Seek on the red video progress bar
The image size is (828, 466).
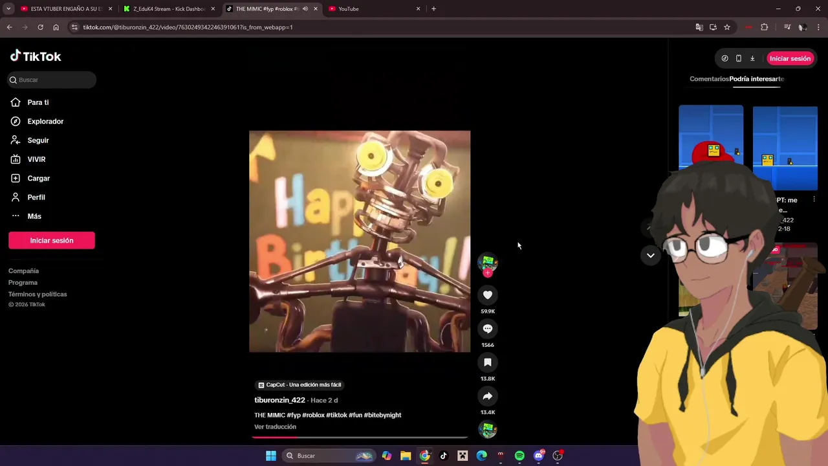click(360, 438)
